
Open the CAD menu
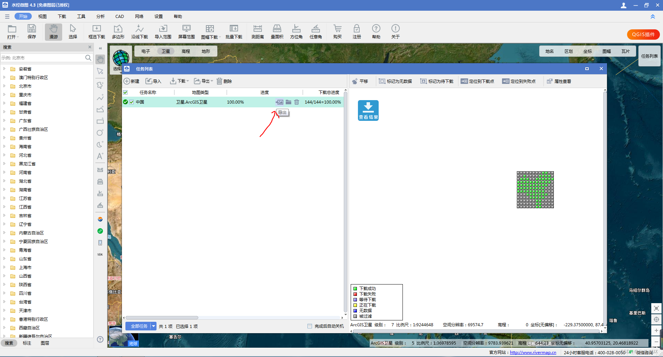(120, 16)
